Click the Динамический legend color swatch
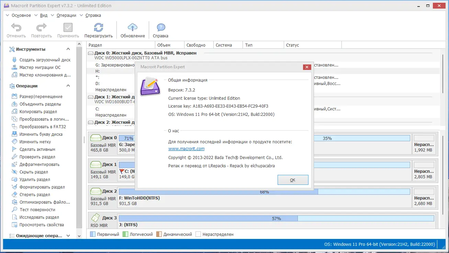Image resolution: width=449 pixels, height=253 pixels. (x=159, y=234)
